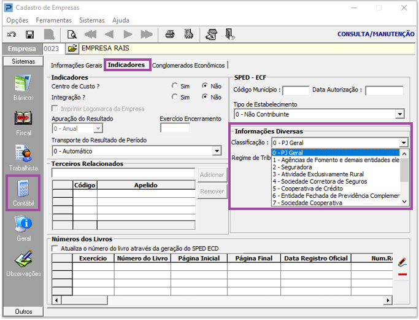Click the print icon in toolbar
Screen dimensions: 419x320
coord(170,34)
